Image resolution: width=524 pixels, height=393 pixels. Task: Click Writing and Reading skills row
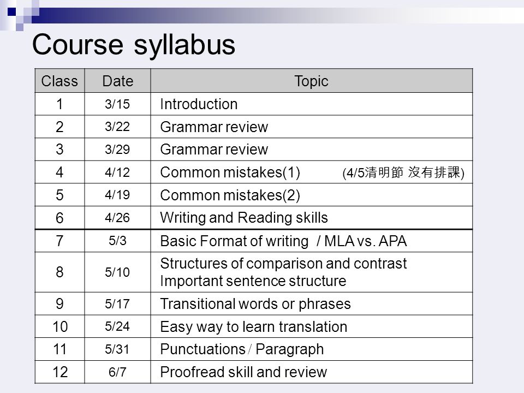[254, 218]
